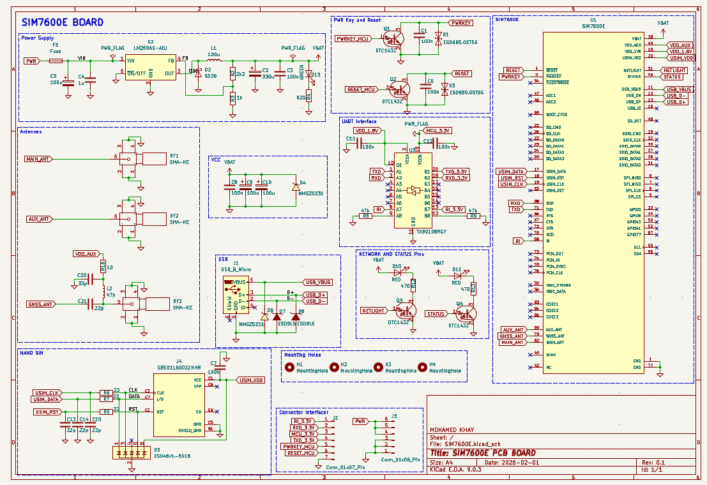Select the H1 MountingHole
This screenshot has height=485, width=707.
[290, 368]
